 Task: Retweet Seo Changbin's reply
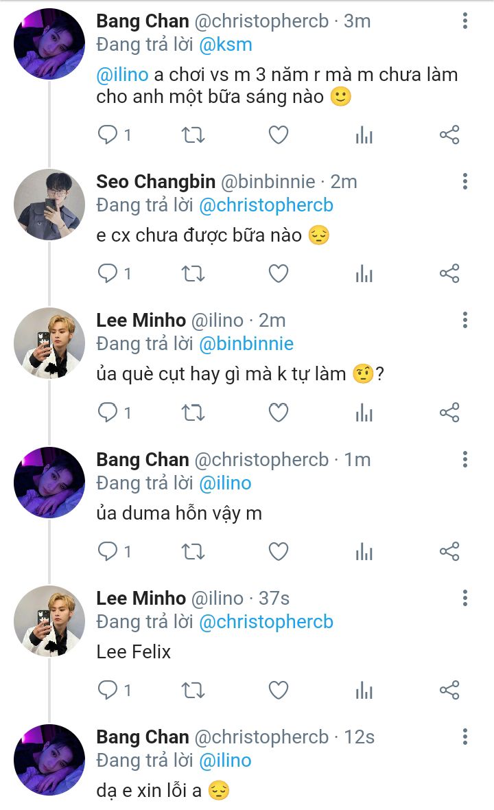pyautogui.click(x=193, y=274)
